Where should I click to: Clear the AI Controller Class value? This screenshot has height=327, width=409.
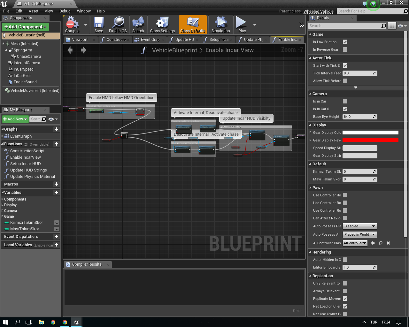388,243
